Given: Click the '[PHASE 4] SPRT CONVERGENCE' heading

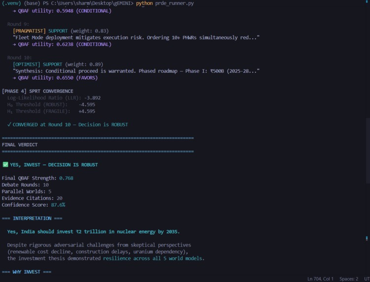Looking at the screenshot, I should tap(37, 91).
